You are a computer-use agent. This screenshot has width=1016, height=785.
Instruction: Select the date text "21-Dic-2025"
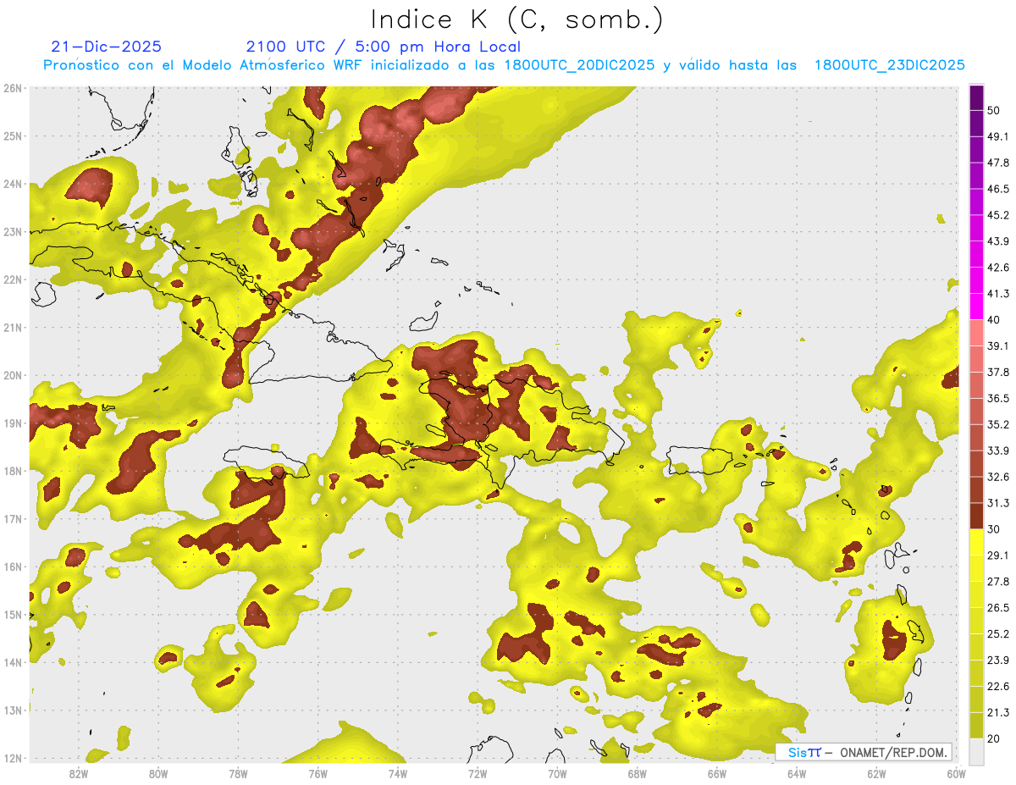107,47
